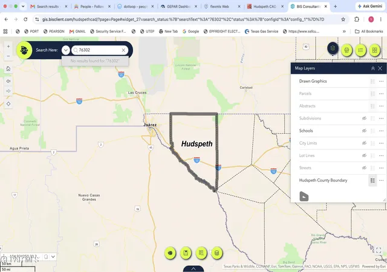Toggle visibility of Schools layer
The image size is (387, 272).
click(x=364, y=131)
